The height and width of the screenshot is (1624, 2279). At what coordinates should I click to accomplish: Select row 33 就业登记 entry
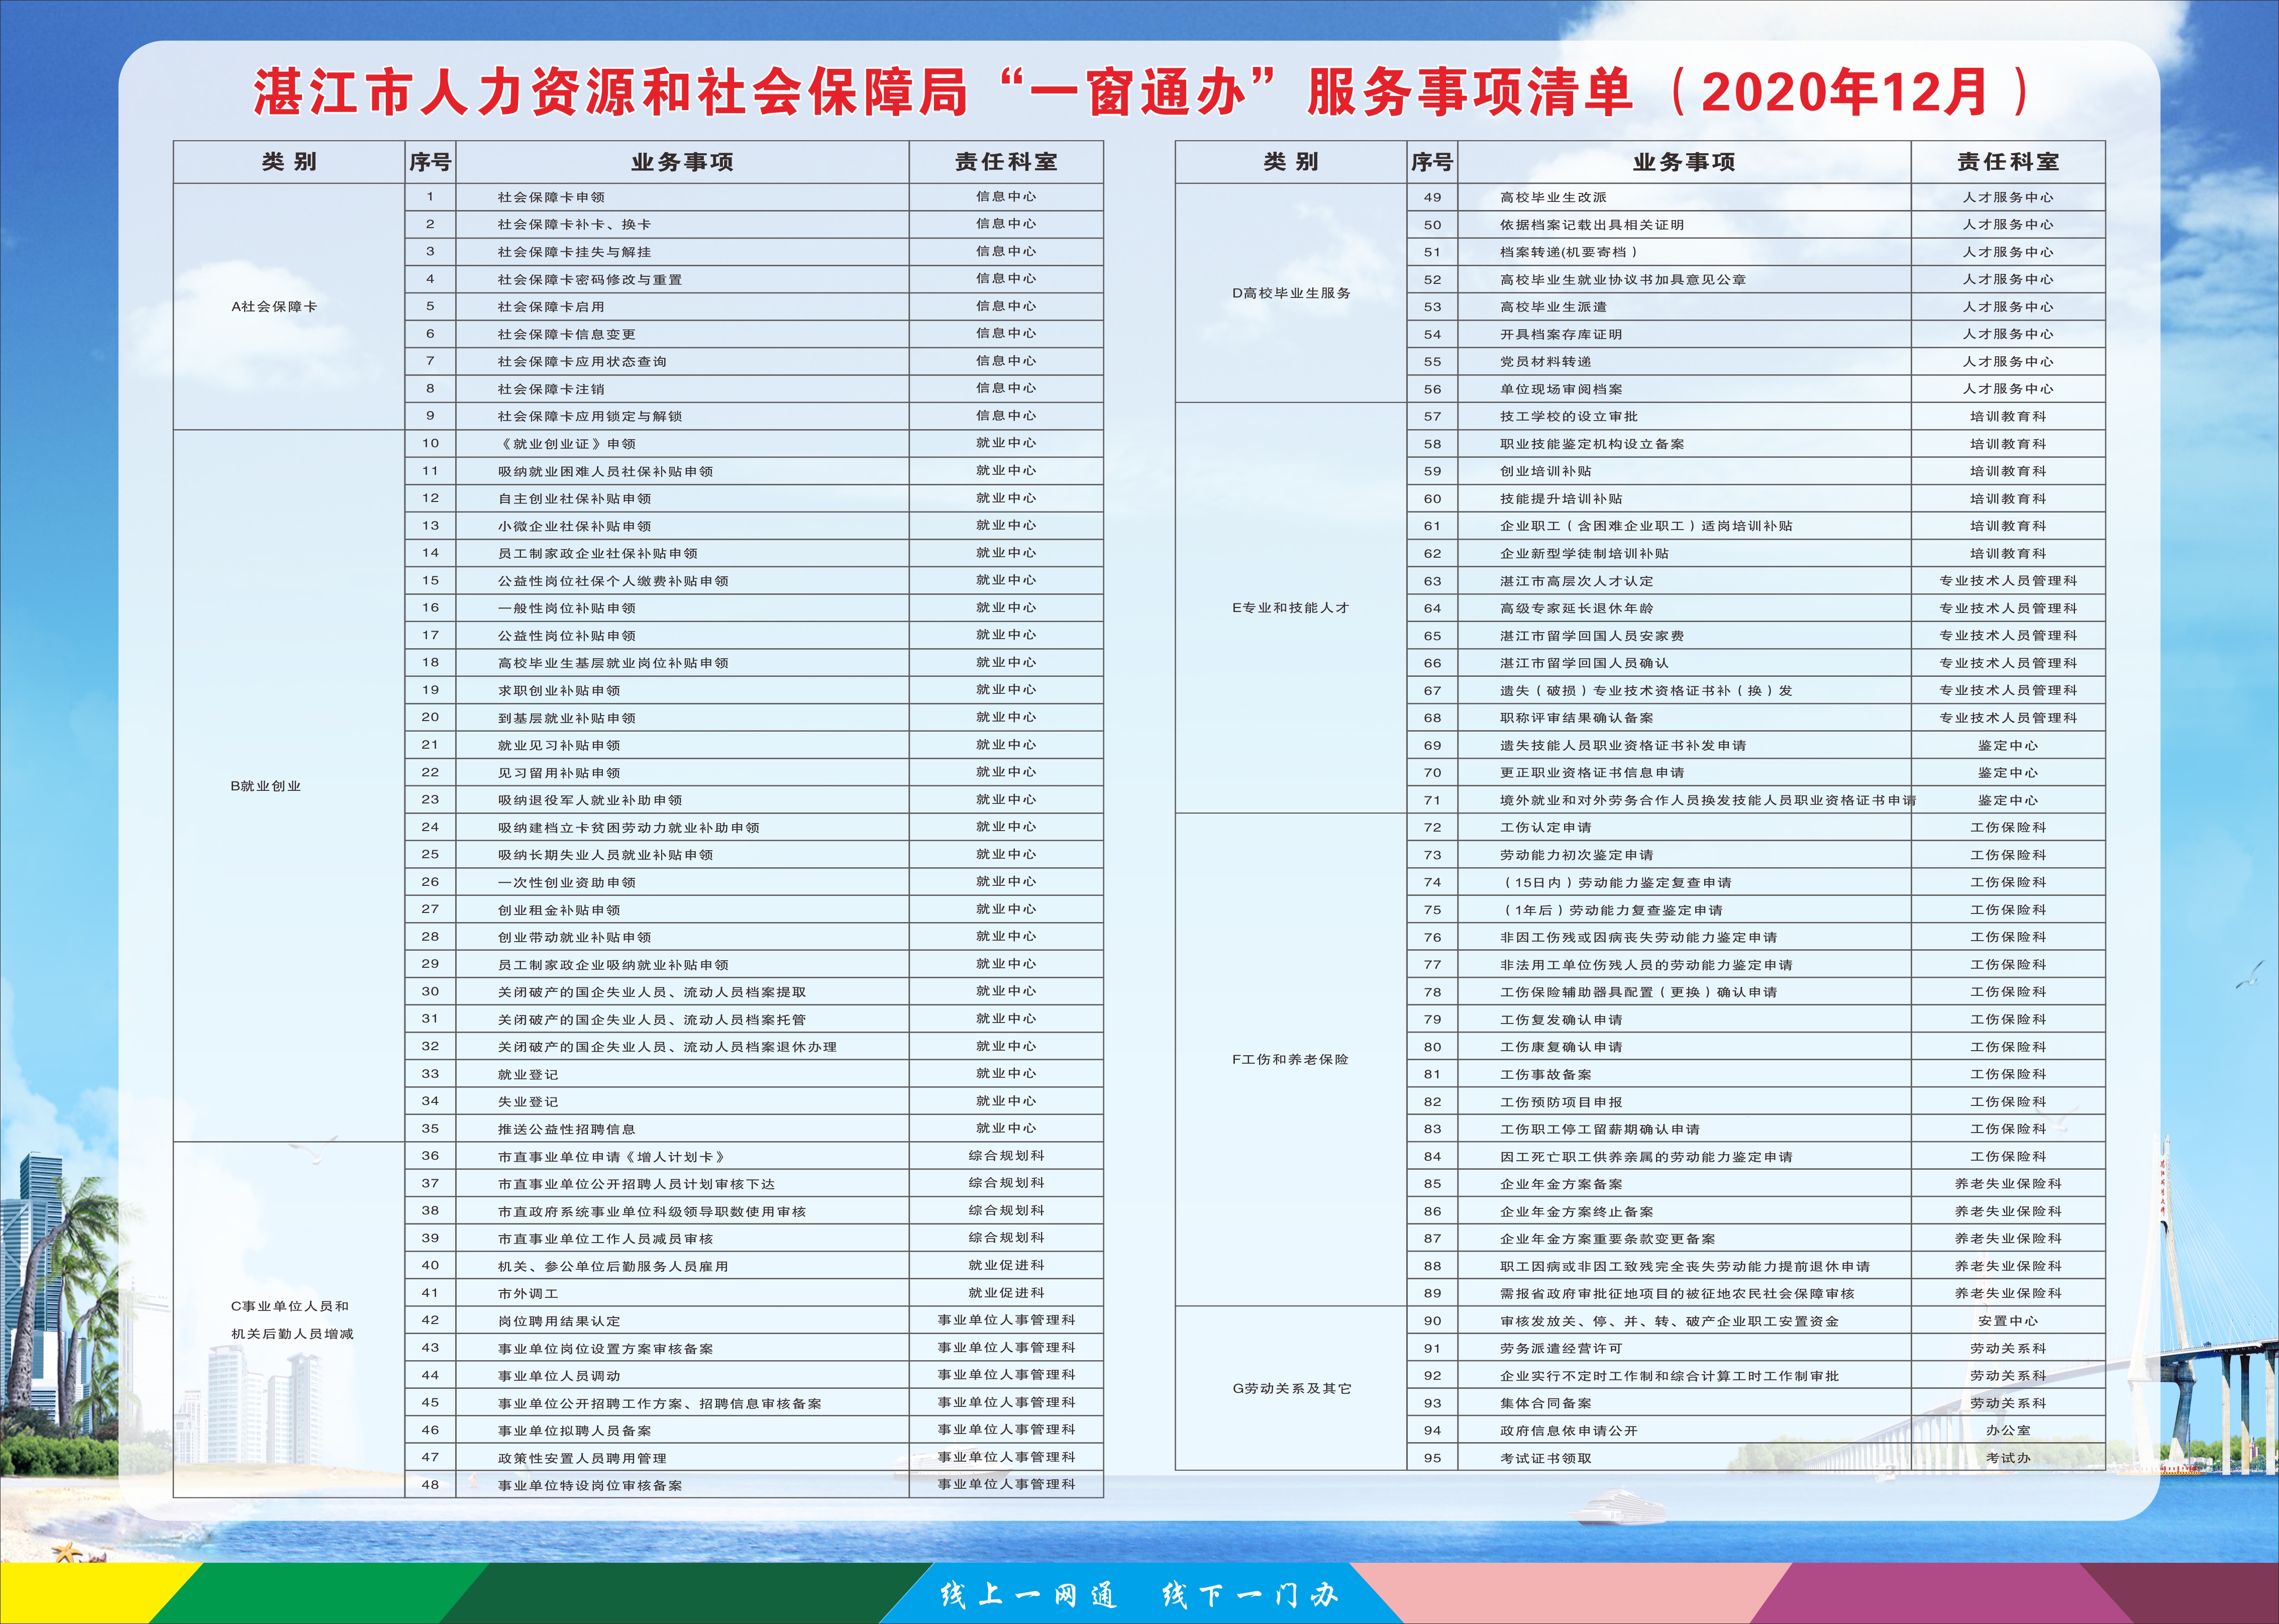528,1074
